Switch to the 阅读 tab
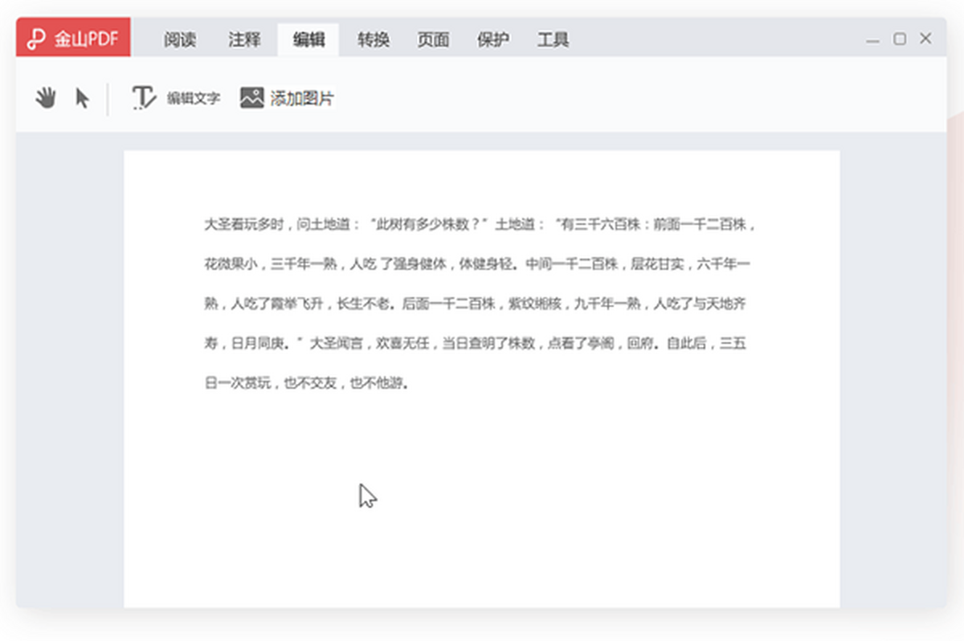 pos(180,39)
